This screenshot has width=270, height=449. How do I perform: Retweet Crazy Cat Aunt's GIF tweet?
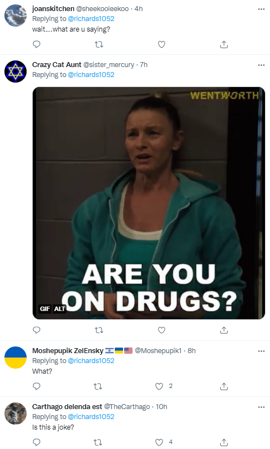(x=99, y=330)
